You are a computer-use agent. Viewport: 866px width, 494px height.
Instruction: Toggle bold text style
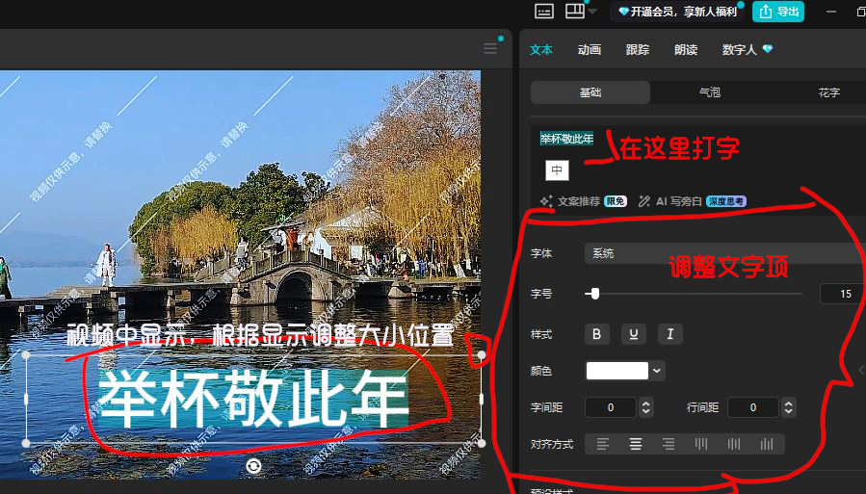598,334
